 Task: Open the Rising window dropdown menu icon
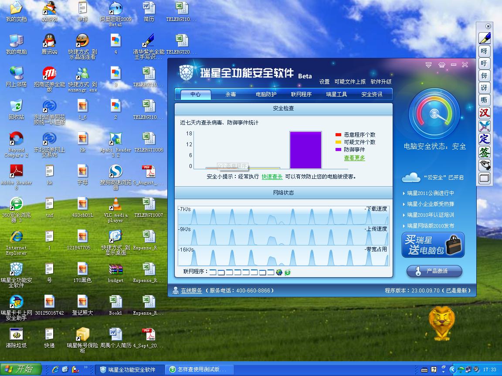428,65
